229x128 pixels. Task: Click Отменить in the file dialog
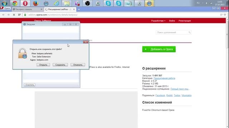78,65
